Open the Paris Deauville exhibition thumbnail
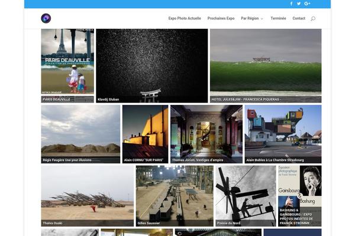 click(67, 65)
